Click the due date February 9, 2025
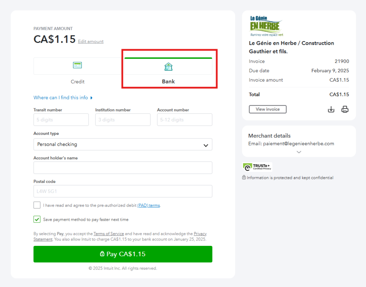Screen dimensions: 366x287 tap(330, 70)
